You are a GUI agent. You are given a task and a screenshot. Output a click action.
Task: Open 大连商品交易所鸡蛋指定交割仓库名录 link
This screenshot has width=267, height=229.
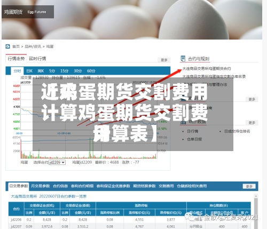(214, 76)
